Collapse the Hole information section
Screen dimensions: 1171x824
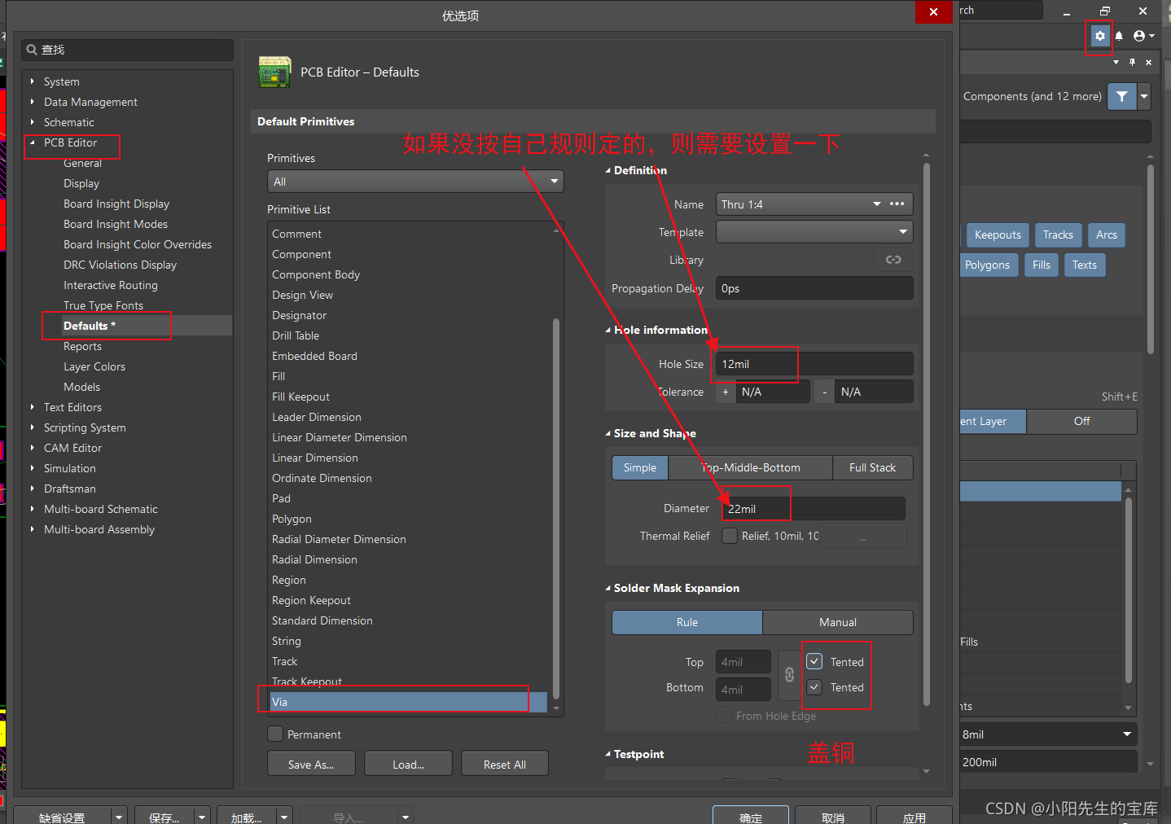[x=607, y=330]
